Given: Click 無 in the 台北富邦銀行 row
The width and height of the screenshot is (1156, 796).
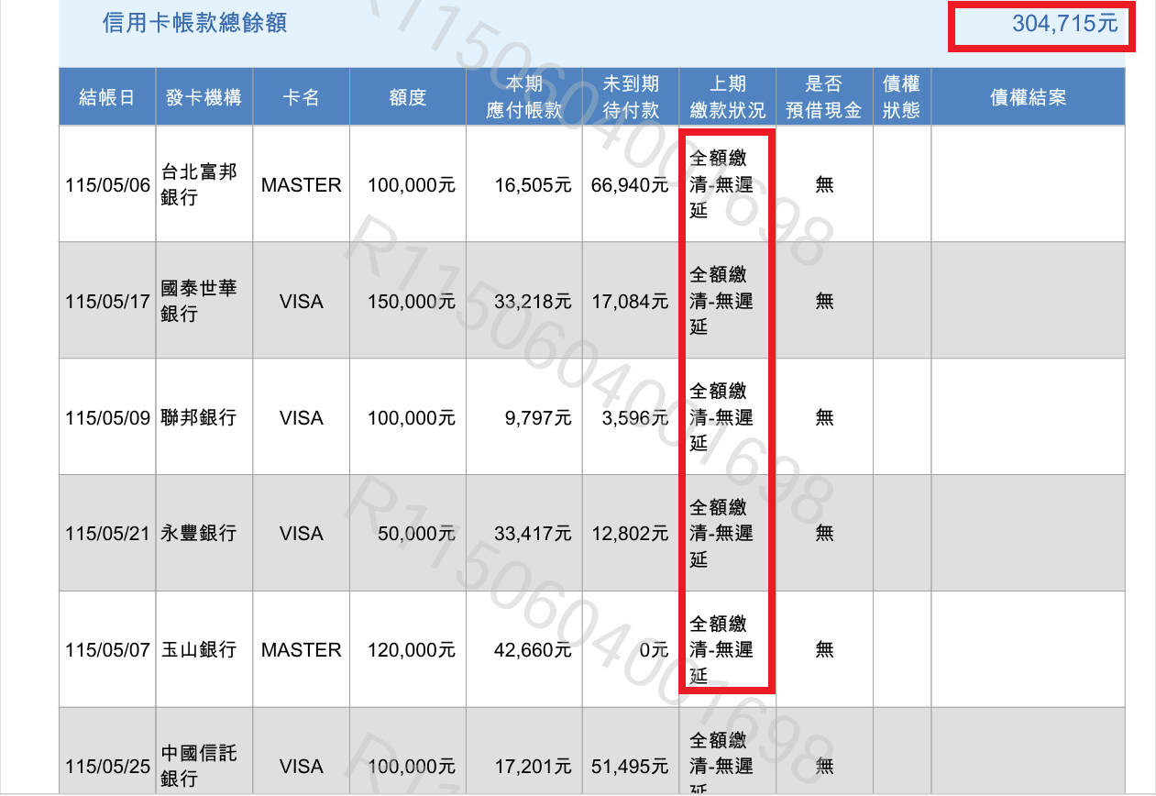Looking at the screenshot, I should click(825, 185).
